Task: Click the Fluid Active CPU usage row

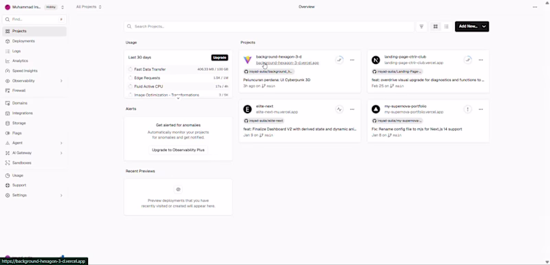Action: [178, 87]
